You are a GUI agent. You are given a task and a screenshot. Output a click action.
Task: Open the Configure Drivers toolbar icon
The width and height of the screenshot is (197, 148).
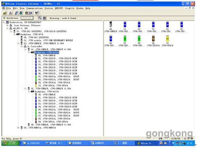16,13
